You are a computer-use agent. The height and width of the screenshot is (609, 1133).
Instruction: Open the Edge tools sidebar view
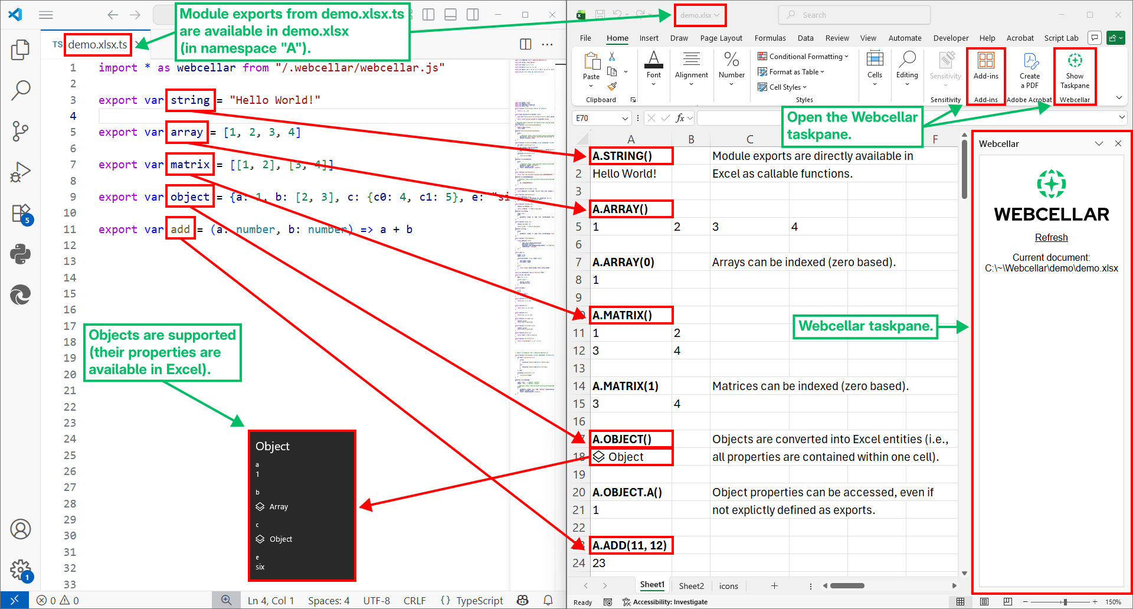21,294
